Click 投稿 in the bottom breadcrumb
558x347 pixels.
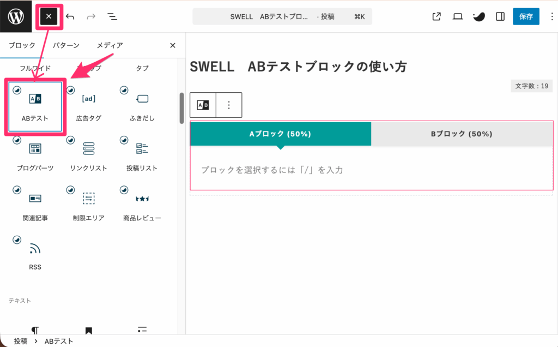click(20, 341)
